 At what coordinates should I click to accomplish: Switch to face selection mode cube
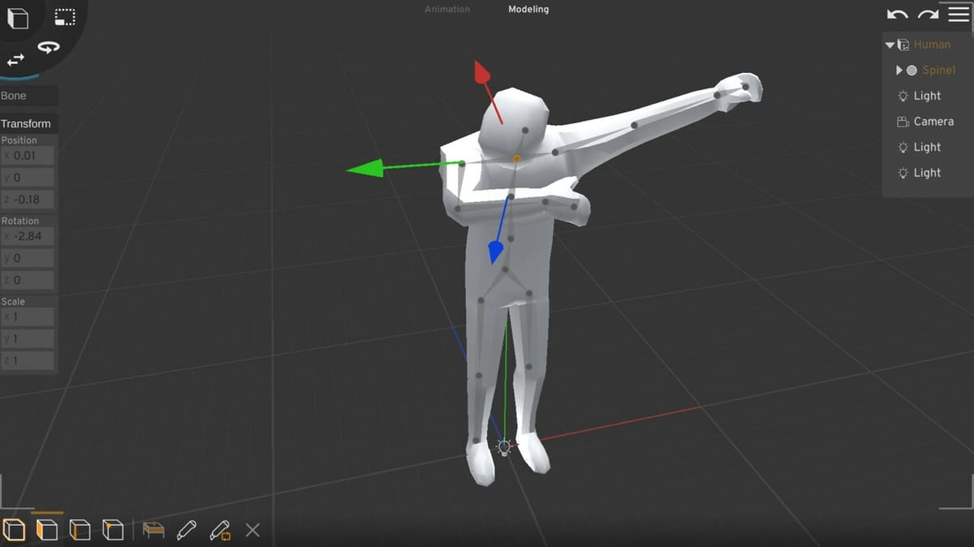click(47, 531)
